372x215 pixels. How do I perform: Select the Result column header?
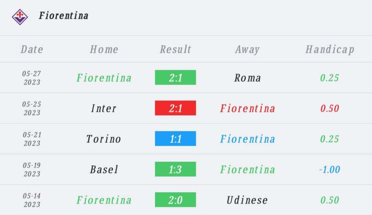point(175,49)
